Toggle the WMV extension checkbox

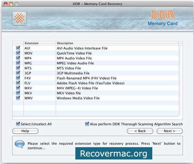(18, 98)
